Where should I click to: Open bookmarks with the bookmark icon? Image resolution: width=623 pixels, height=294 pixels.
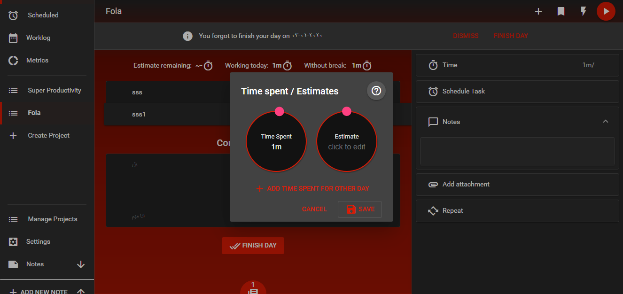[x=561, y=11]
